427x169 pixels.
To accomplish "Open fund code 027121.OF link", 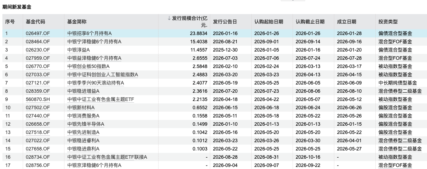I will 38,83.
